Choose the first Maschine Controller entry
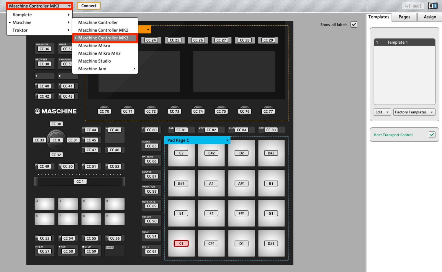The image size is (442, 272). [105, 22]
